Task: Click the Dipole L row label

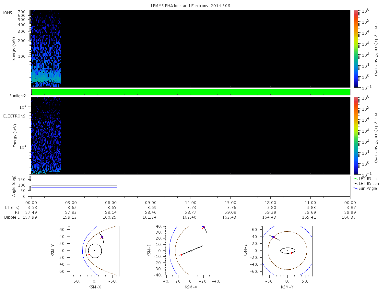Action: click(12, 217)
